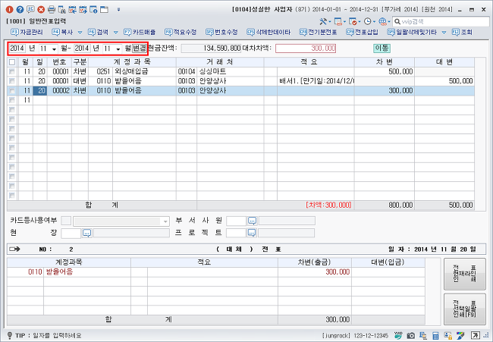Click the rainbow pen icon in status bar
This screenshot has width=493, height=342.
point(460,335)
